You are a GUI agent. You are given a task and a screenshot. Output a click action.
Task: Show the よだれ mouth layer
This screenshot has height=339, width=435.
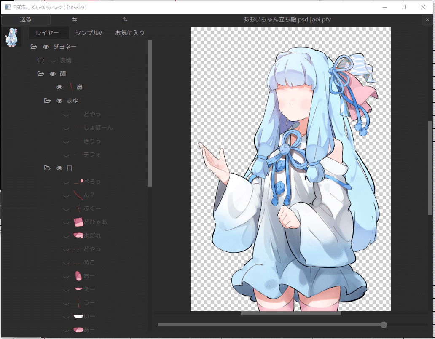tap(66, 235)
